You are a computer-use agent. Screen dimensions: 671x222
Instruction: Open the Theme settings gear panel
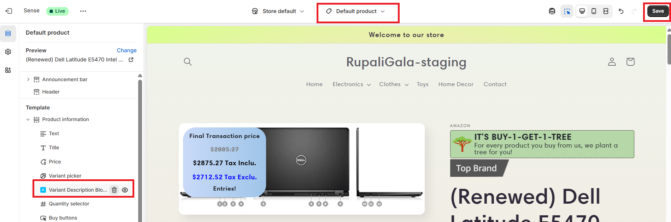click(8, 52)
